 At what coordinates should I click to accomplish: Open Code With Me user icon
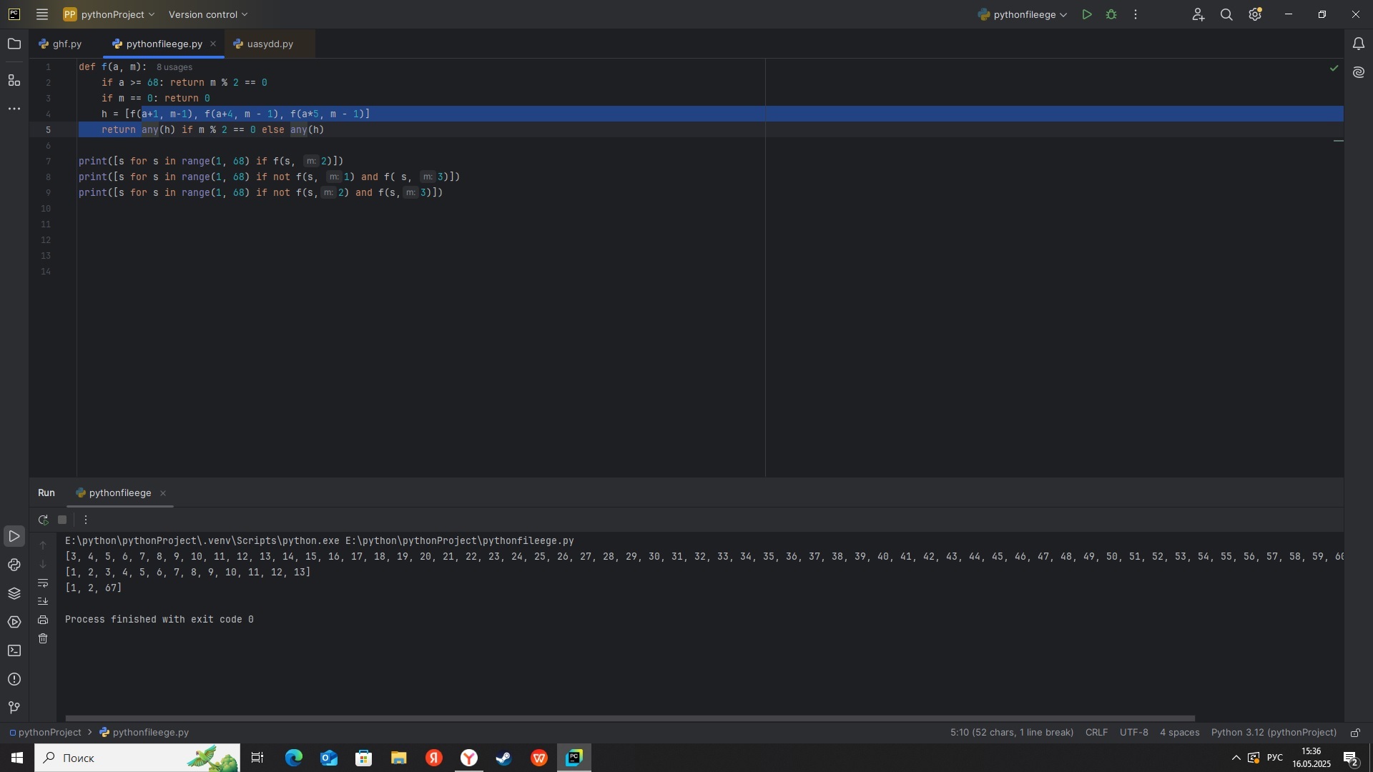pyautogui.click(x=1199, y=14)
